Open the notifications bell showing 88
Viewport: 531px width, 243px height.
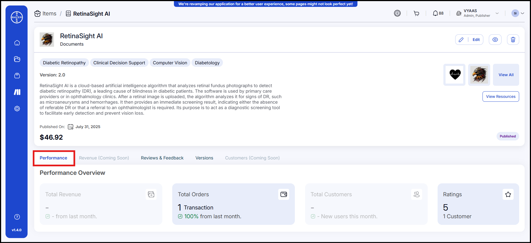438,13
